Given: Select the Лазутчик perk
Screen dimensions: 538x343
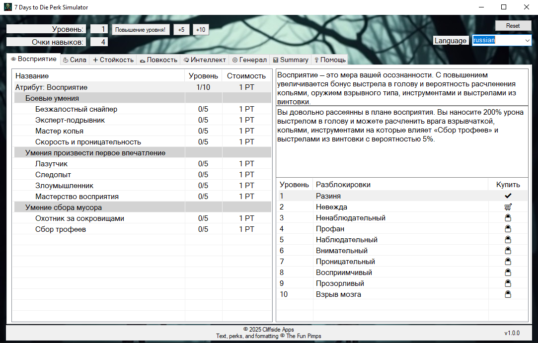Looking at the screenshot, I should (142, 164).
